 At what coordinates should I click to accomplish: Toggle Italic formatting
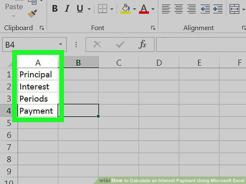(x=67, y=8)
